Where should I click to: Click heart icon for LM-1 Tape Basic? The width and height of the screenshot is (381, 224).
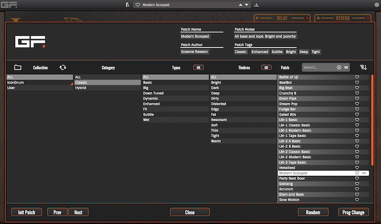[x=357, y=135]
